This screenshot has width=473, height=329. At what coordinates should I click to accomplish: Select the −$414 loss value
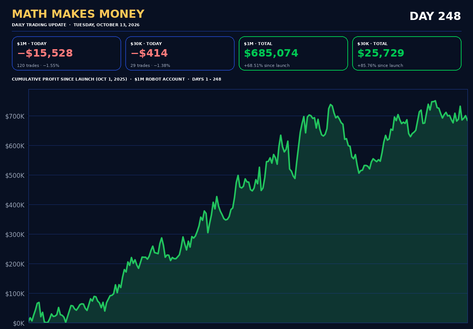click(149, 54)
